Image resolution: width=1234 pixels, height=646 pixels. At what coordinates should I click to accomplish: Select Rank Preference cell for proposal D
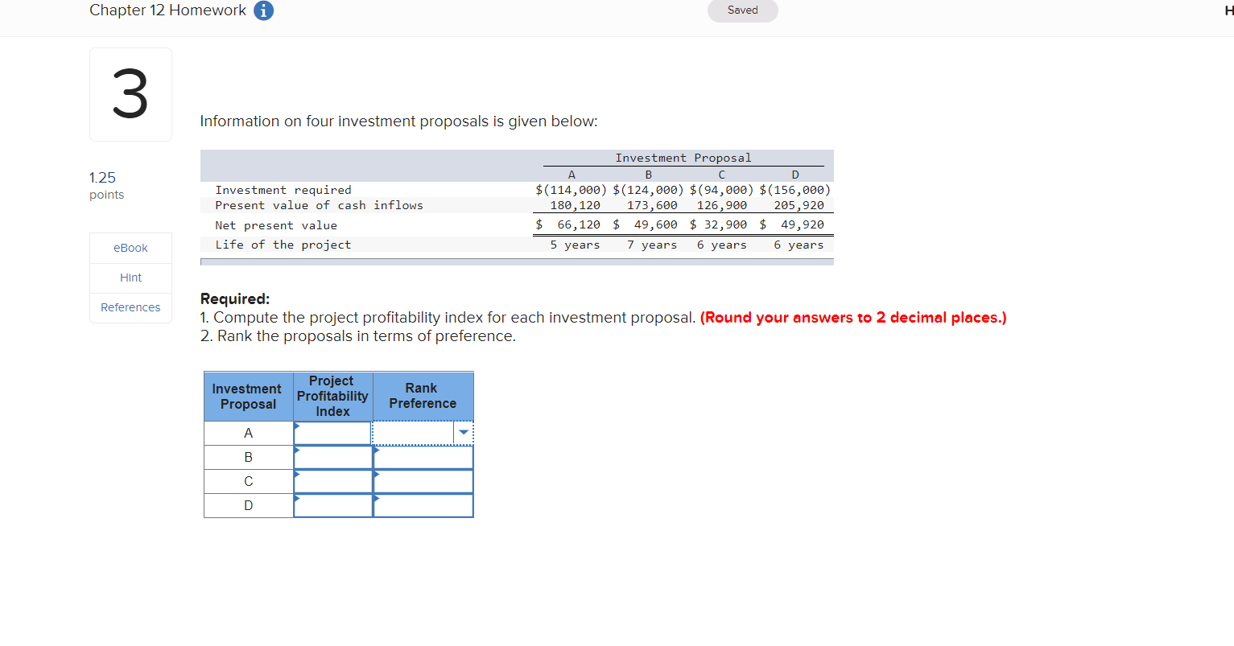(x=423, y=505)
